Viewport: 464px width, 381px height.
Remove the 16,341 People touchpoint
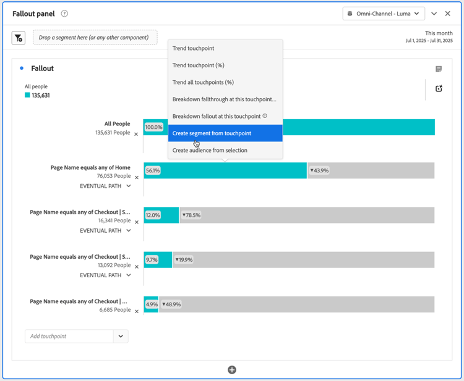(x=137, y=222)
